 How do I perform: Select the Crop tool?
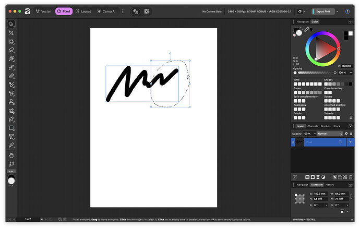coord(11,32)
